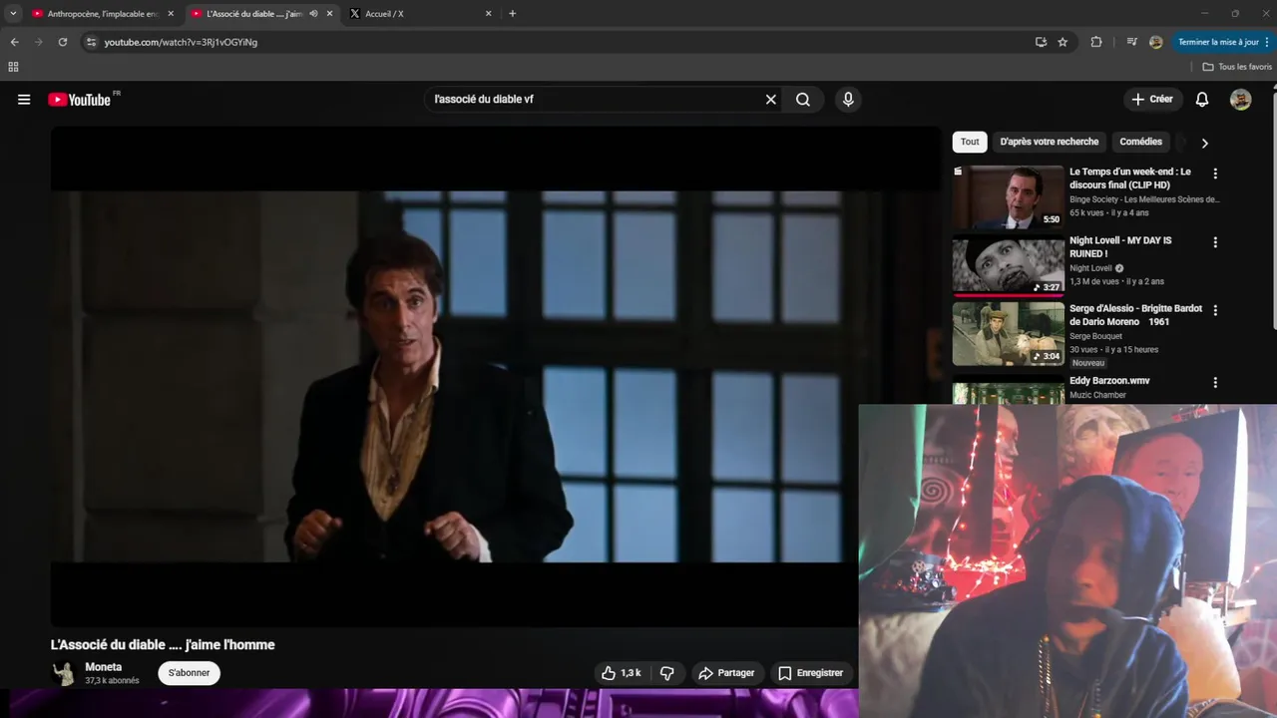Open the Chrome profile avatar

tap(1155, 42)
